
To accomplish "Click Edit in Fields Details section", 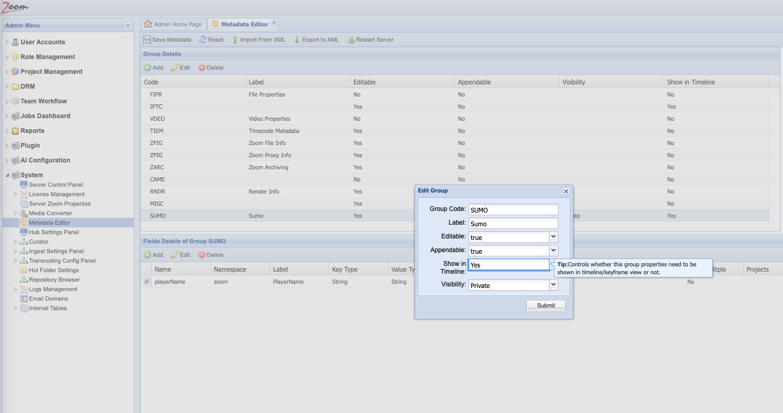I will tap(181, 255).
